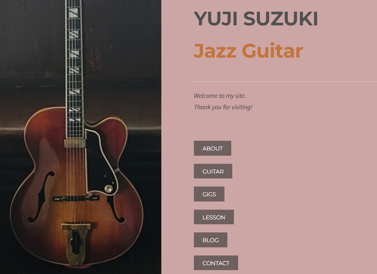Click the neck pickup below the fretboard
377x274 pixels.
[x=75, y=143]
